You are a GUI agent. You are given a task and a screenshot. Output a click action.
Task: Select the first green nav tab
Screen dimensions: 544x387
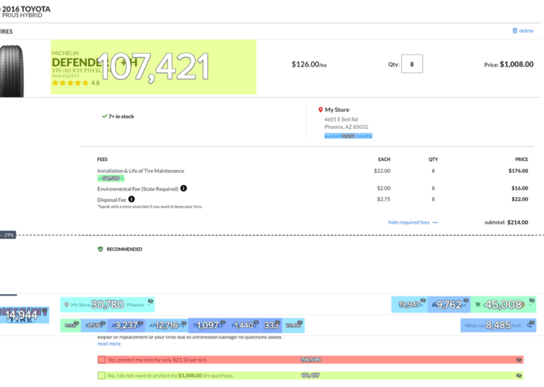(70, 325)
